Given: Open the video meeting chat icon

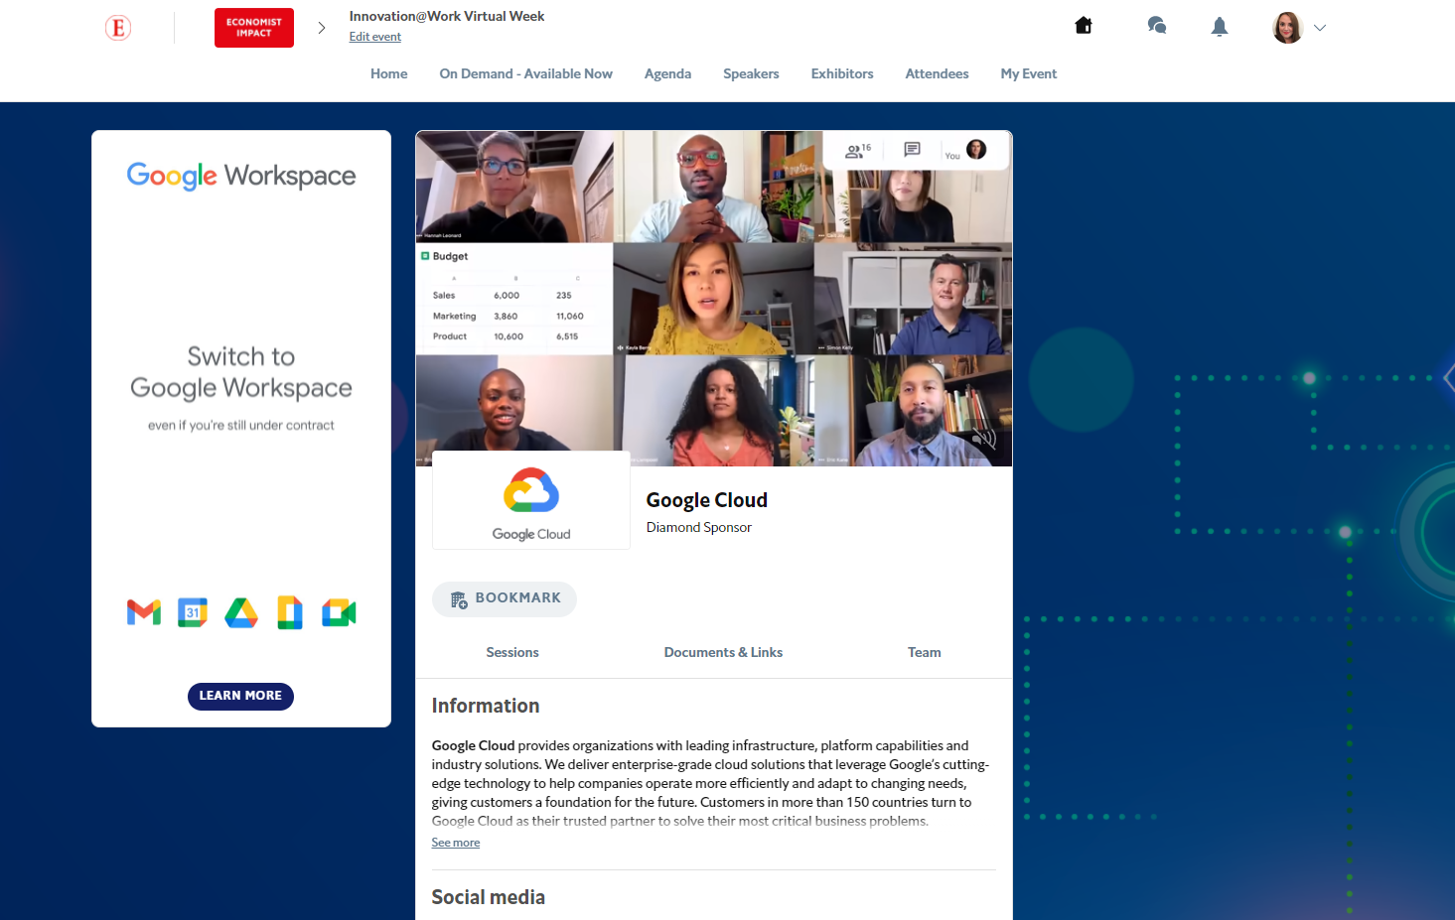Looking at the screenshot, I should [912, 150].
